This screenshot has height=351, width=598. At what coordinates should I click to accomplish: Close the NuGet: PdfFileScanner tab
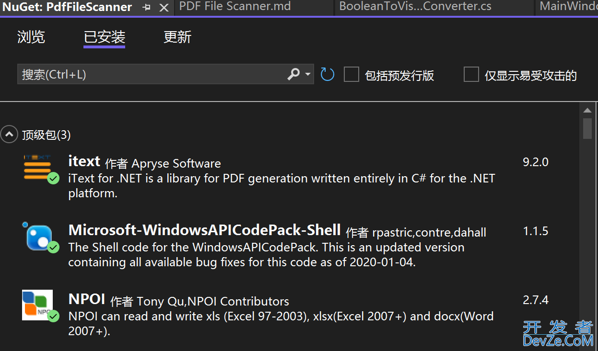click(164, 7)
